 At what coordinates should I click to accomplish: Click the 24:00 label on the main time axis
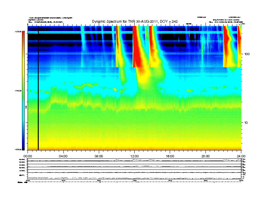[x=241, y=156]
